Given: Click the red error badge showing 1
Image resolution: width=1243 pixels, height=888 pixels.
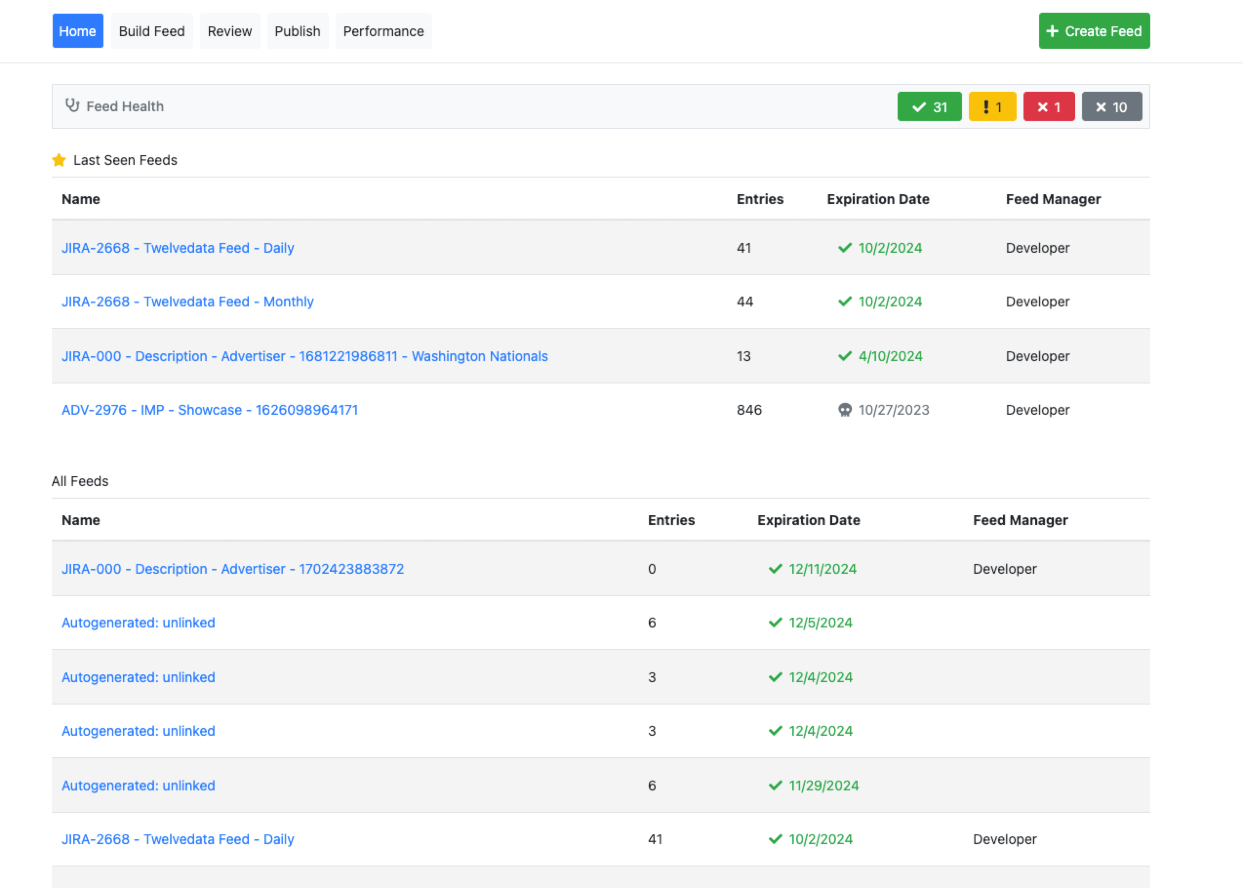Looking at the screenshot, I should click(1048, 107).
